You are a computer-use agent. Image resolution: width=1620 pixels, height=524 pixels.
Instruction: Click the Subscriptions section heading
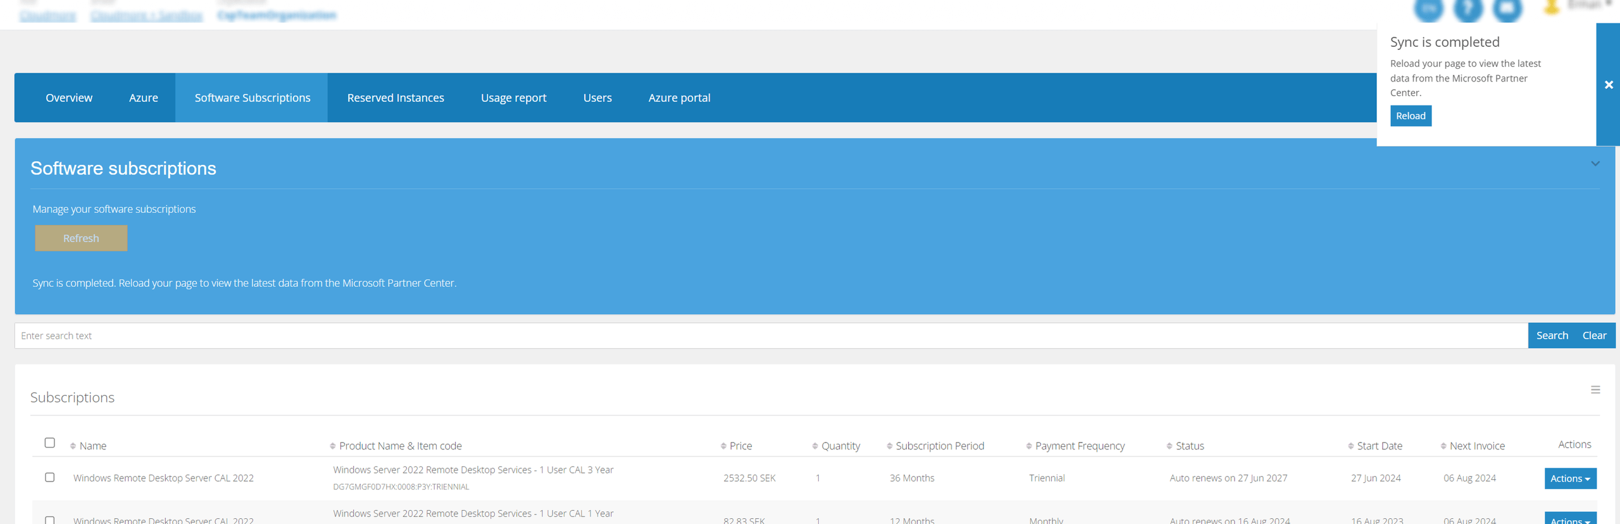click(72, 398)
